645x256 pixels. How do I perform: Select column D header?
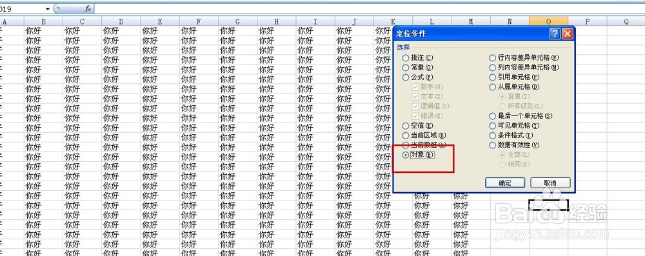pyautogui.click(x=121, y=21)
